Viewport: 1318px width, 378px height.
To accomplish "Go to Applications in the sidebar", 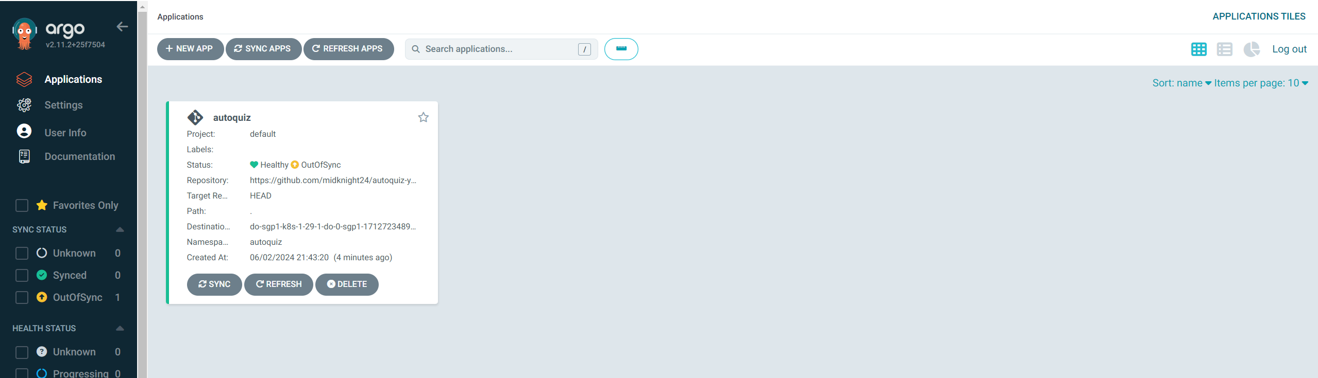I will tap(73, 79).
